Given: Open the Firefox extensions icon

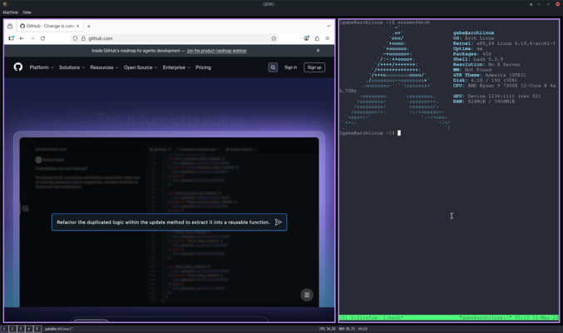Looking at the screenshot, I should (x=317, y=38).
